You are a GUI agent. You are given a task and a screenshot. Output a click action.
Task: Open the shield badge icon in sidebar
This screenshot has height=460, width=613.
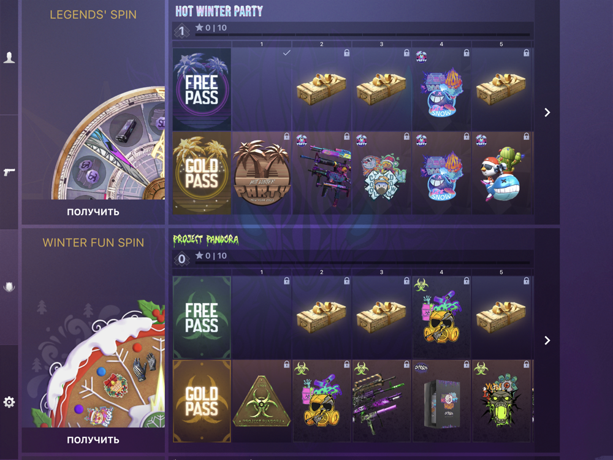tap(9, 286)
